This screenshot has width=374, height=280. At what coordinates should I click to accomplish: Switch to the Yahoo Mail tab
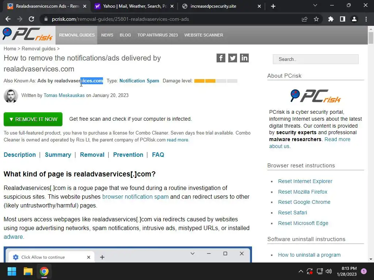(x=134, y=6)
